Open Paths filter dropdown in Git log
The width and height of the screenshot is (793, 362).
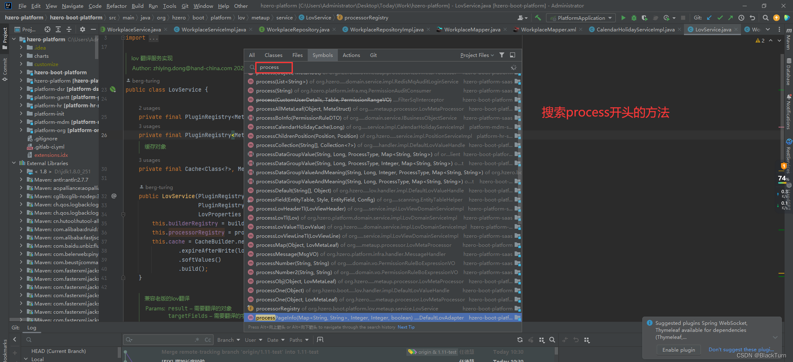pyautogui.click(x=299, y=340)
